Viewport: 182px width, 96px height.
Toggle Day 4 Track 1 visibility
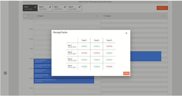84,67
